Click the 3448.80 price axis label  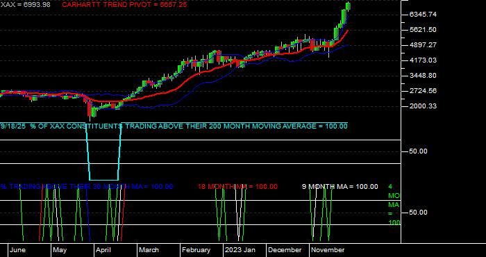point(423,75)
